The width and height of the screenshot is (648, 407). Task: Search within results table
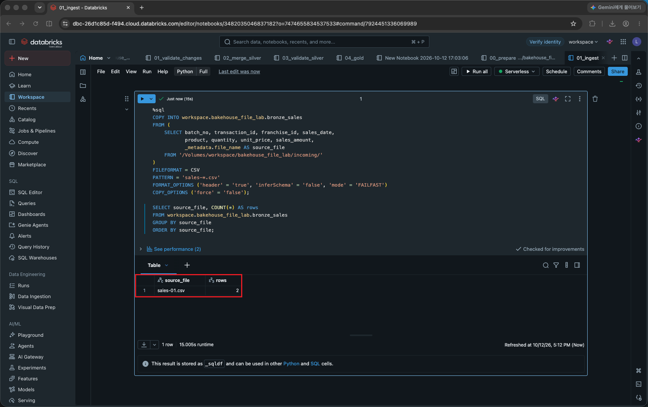pyautogui.click(x=546, y=265)
